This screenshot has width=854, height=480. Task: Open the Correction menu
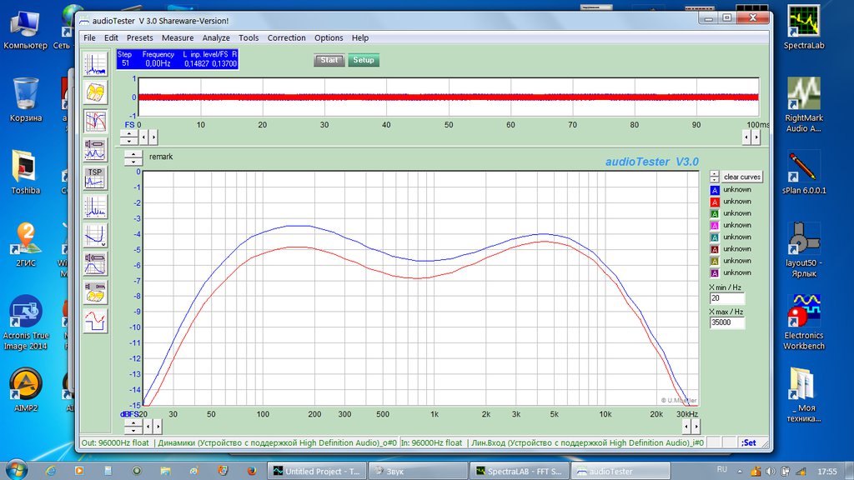[287, 37]
